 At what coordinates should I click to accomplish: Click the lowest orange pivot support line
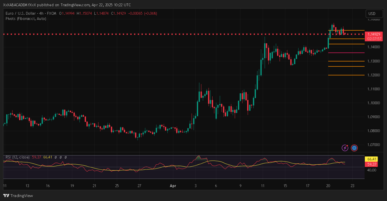coord(346,75)
